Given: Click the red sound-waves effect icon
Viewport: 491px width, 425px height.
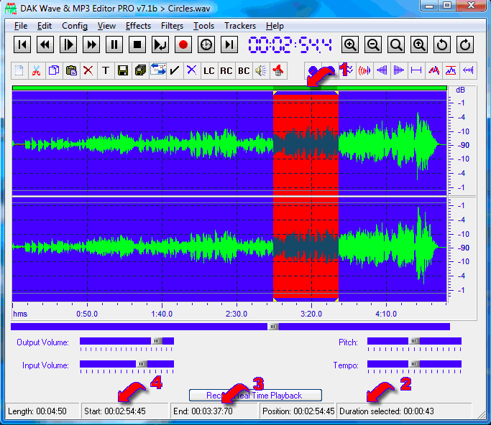Looking at the screenshot, I should click(x=364, y=70).
